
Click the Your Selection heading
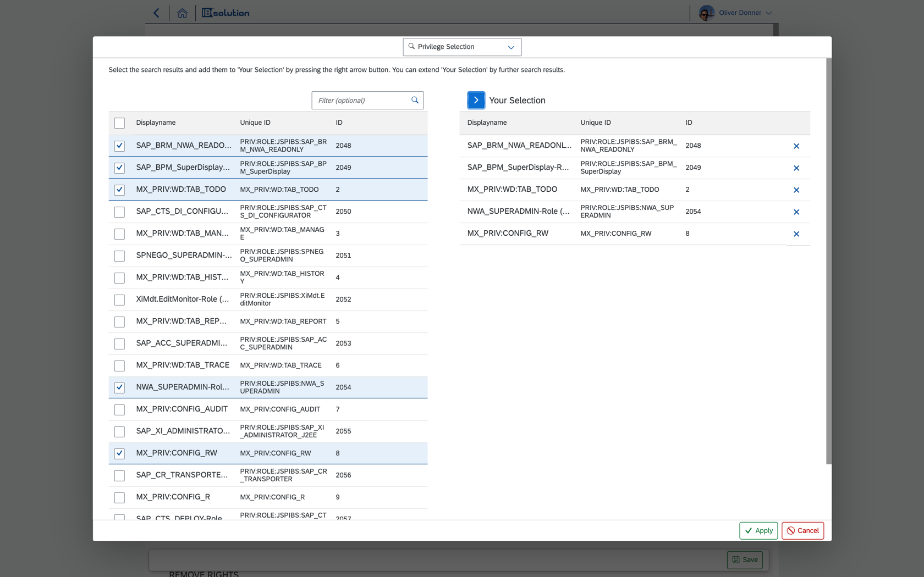[517, 100]
